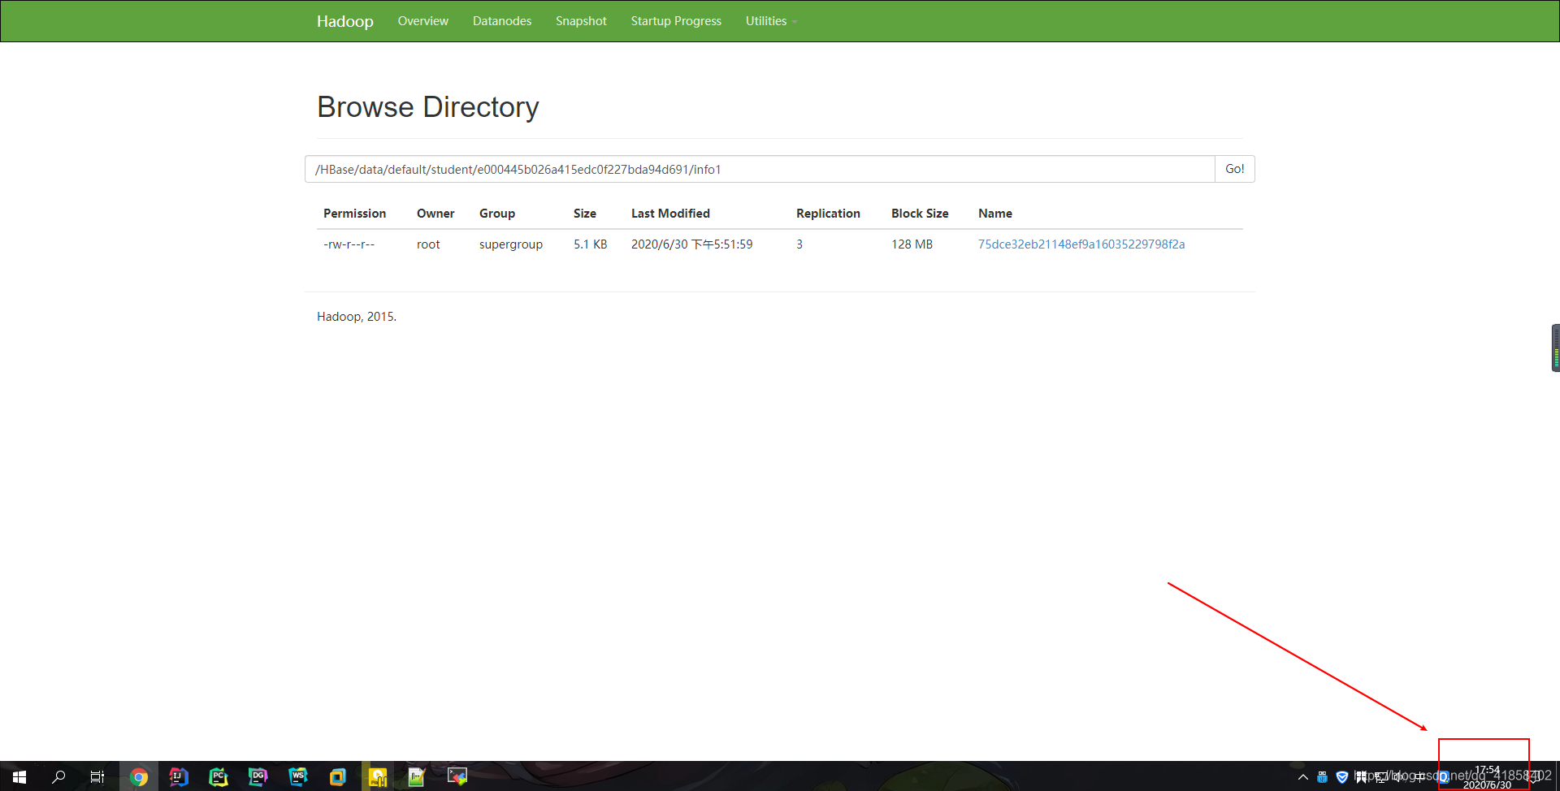Viewport: 1560px width, 791px height.
Task: Open the taskbar search magnifier
Action: 58,777
